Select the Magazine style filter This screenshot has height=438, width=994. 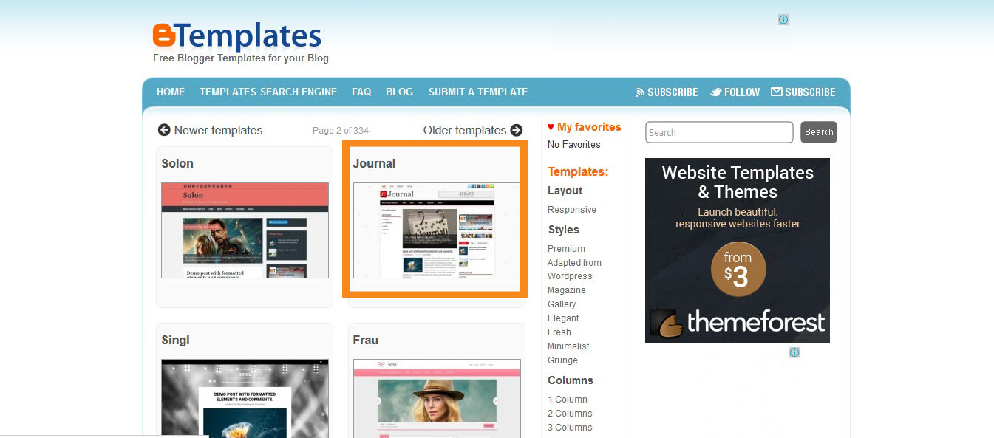tap(567, 290)
